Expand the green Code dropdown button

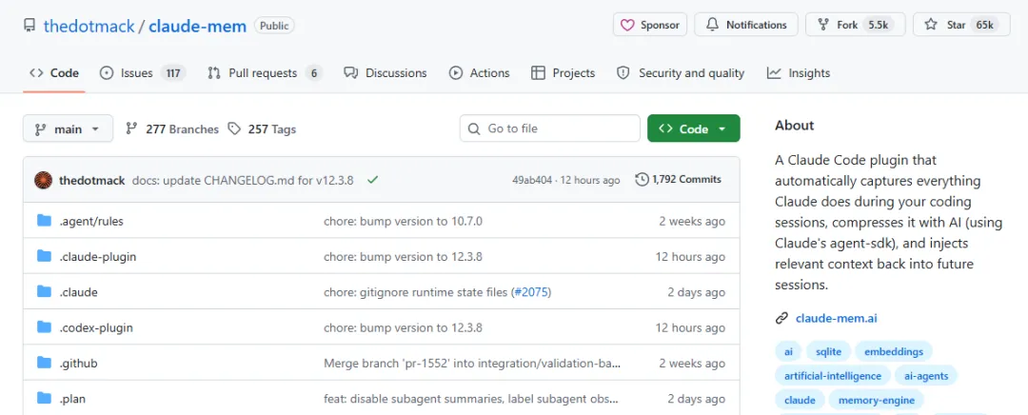(x=693, y=129)
